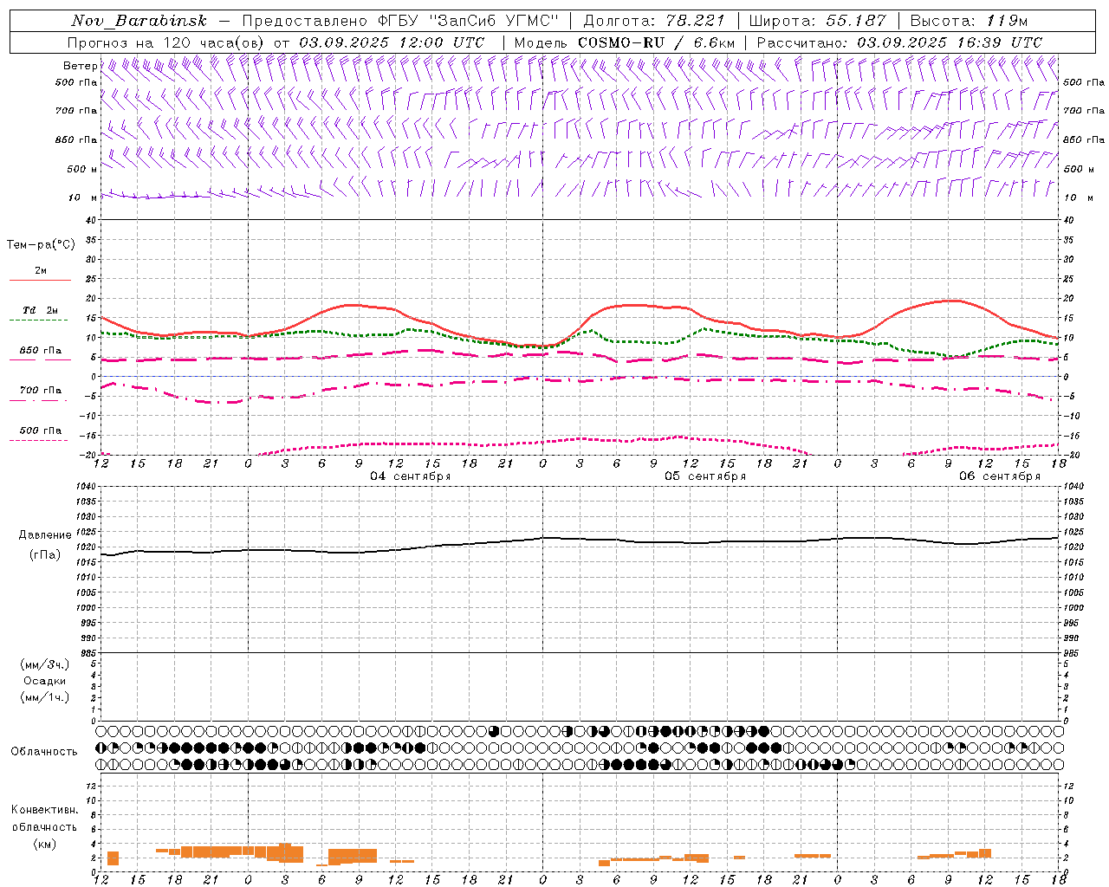Click the 06 сентября date label

coord(1000,476)
